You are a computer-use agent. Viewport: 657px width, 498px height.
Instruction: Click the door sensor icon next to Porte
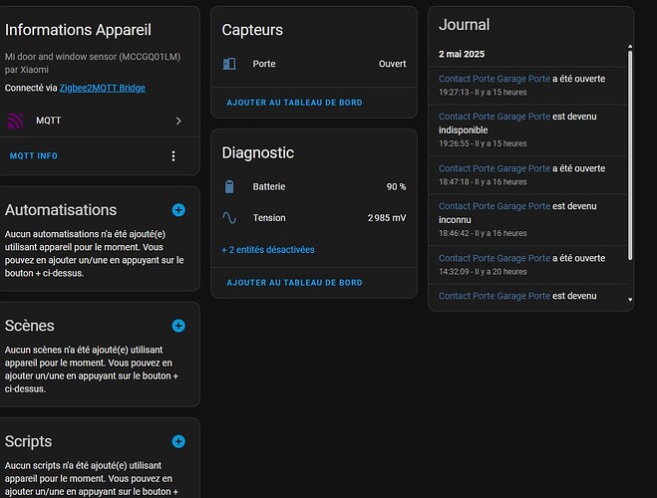coord(229,64)
